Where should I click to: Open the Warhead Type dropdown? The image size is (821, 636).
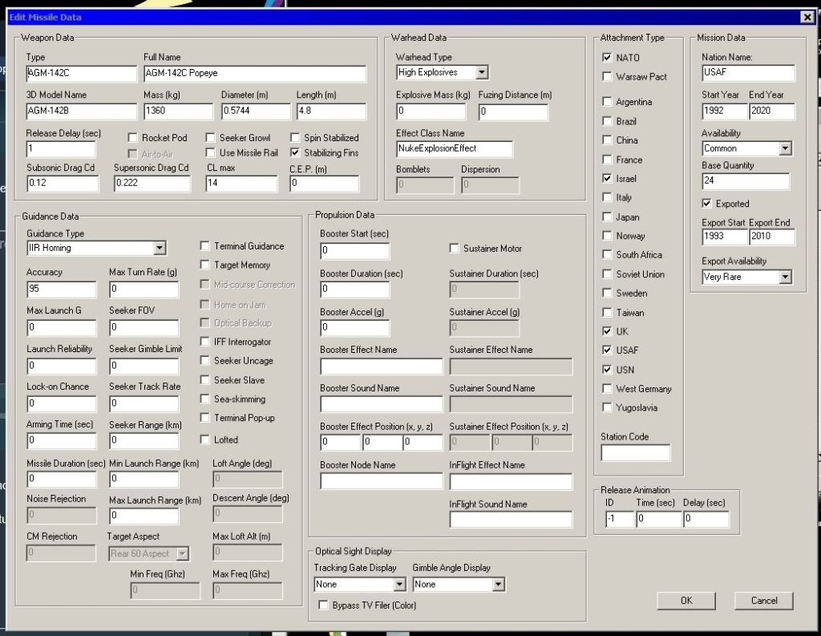point(482,72)
